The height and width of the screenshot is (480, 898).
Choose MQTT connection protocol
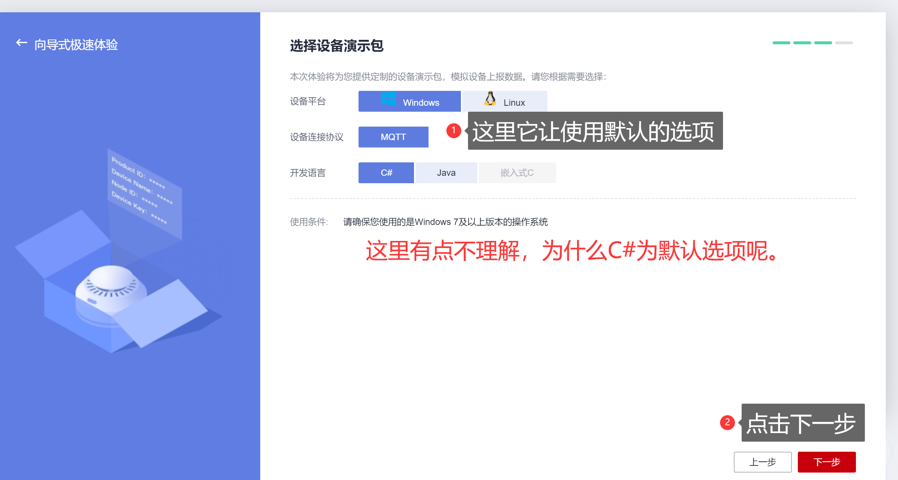(393, 137)
